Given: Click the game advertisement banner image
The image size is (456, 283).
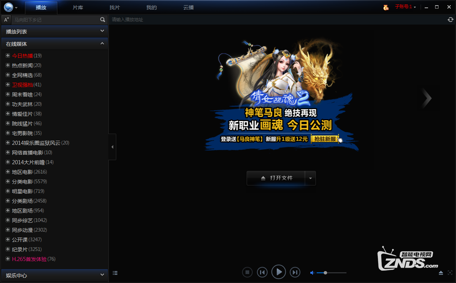Looking at the screenshot, I should 282,95.
